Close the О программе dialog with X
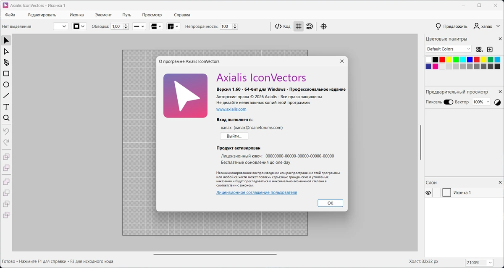Image resolution: width=504 pixels, height=268 pixels. click(x=341, y=61)
